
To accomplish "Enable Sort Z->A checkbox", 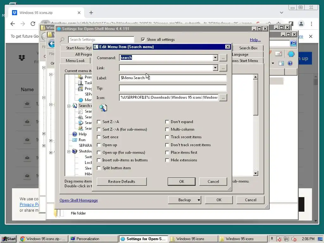I will (99, 122).
